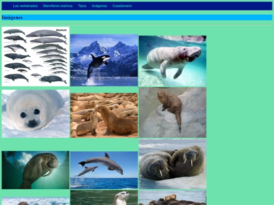Go to the Mamíferos marinos page
This screenshot has height=205, width=274.
(x=58, y=6)
